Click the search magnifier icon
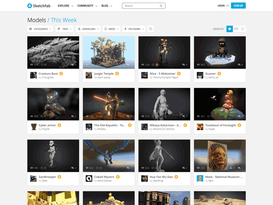Image resolution: width=273 pixels, height=205 pixels. [161, 6]
